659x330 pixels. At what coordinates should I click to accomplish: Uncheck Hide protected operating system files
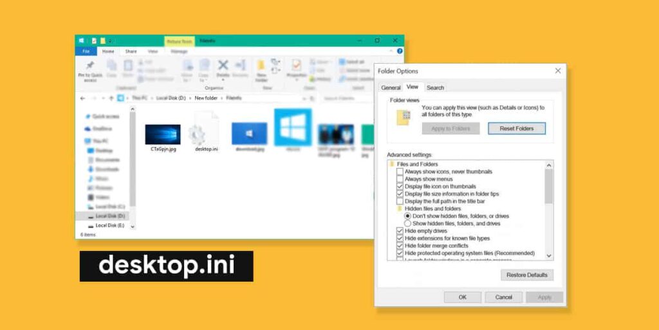pos(400,253)
